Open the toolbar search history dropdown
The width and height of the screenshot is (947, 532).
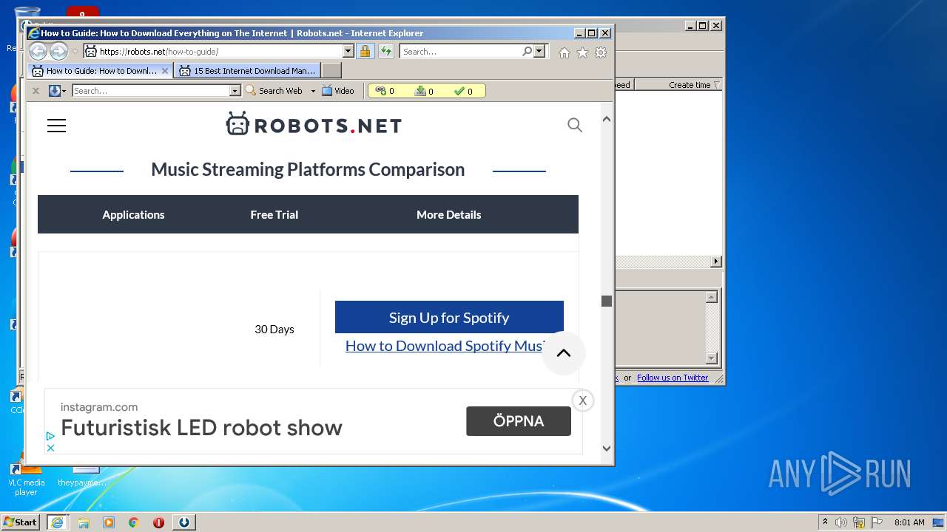235,91
